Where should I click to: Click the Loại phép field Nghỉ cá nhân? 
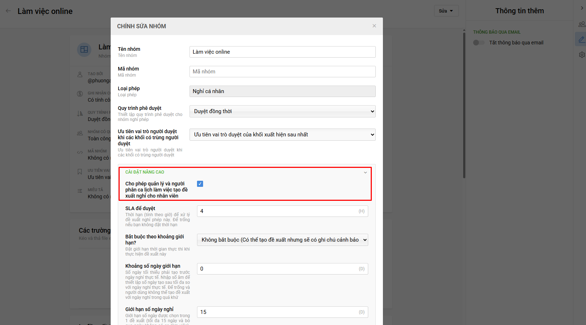click(x=282, y=91)
